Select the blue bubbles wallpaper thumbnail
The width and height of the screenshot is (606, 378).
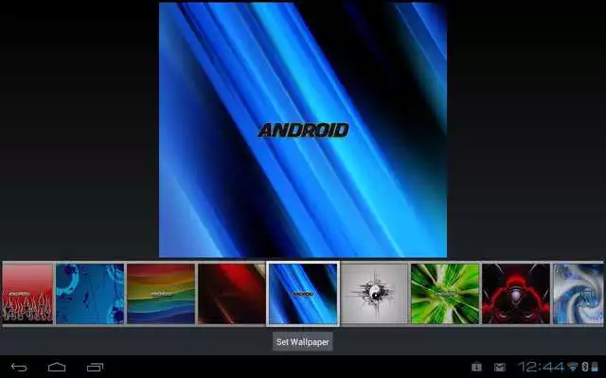point(90,294)
